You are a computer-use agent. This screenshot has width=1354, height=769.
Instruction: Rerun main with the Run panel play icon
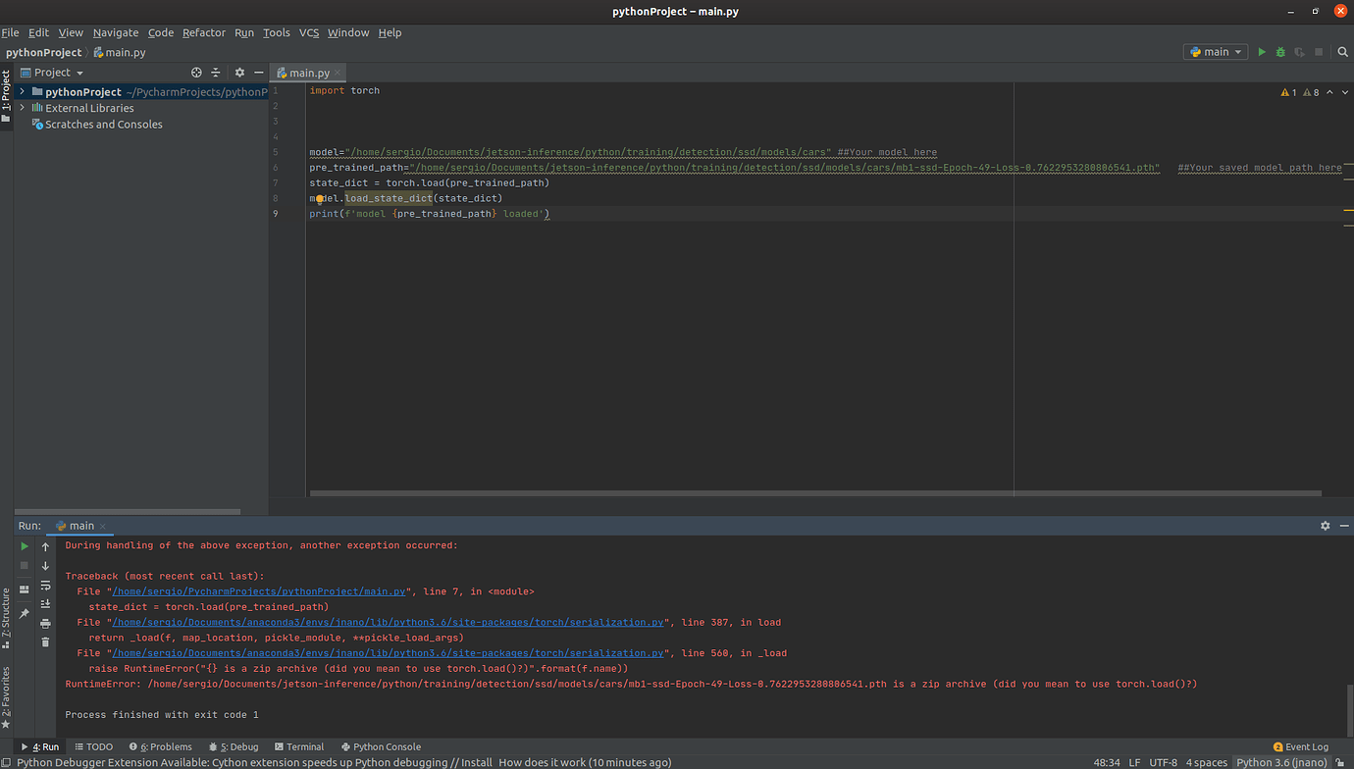pyautogui.click(x=25, y=546)
